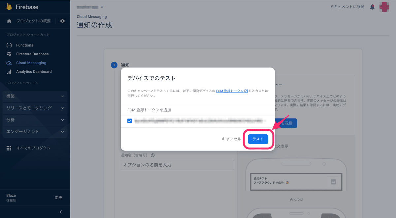
Task: Click the Cloud Messaging cloud icon
Action: pyautogui.click(x=9, y=63)
